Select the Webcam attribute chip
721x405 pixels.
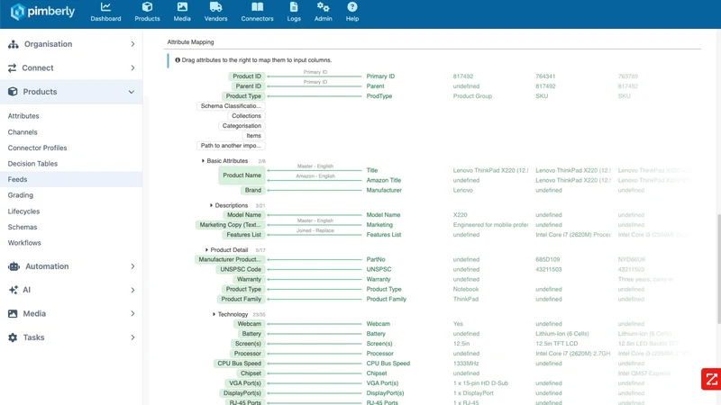250,324
